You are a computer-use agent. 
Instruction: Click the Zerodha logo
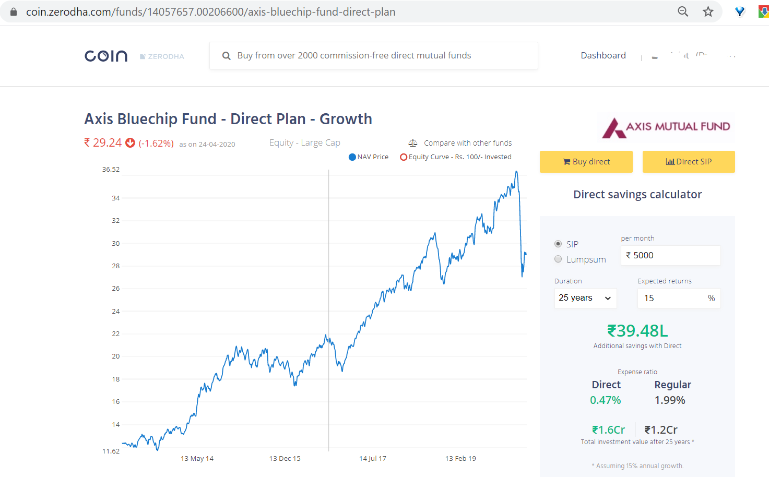click(x=162, y=56)
